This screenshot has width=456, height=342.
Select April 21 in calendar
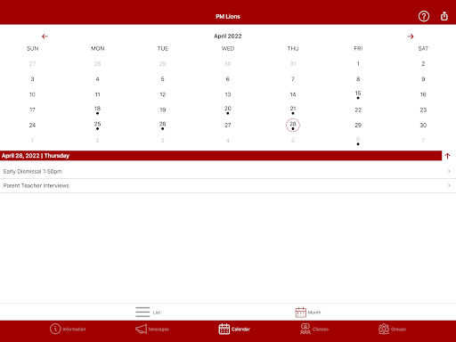point(293,110)
